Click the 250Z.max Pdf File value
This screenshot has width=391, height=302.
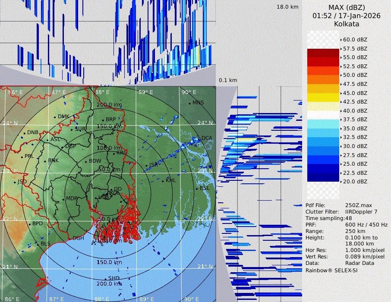pyautogui.click(x=359, y=205)
